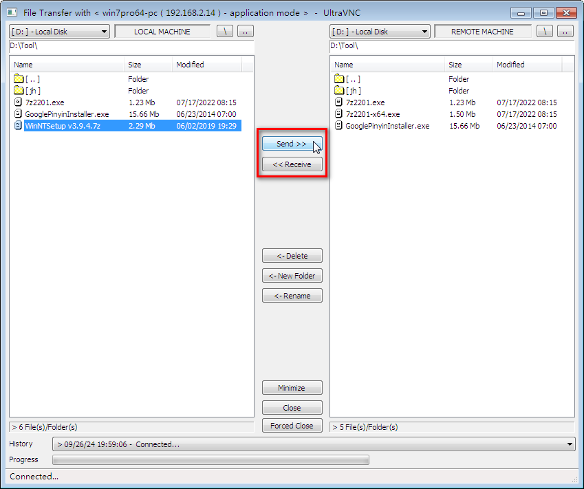Click local [ jh ] folder name
The width and height of the screenshot is (584, 489).
click(33, 91)
